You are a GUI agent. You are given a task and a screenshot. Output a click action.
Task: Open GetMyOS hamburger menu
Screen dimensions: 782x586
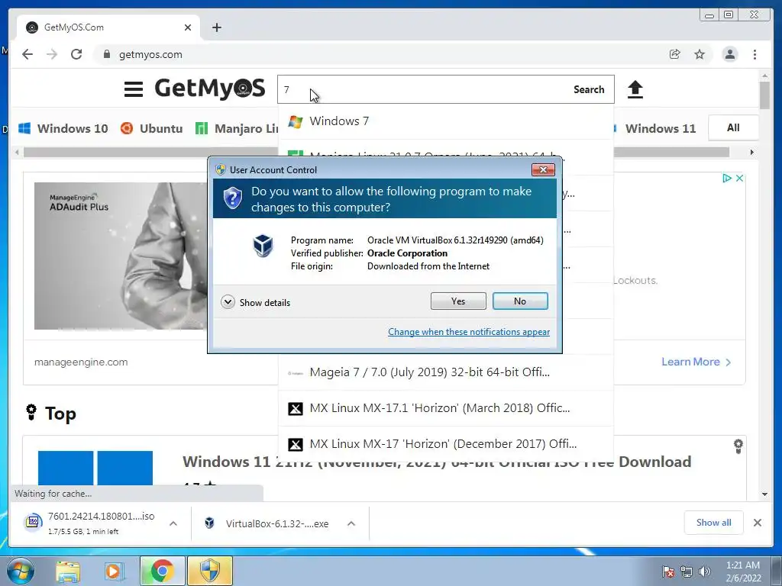pos(133,89)
